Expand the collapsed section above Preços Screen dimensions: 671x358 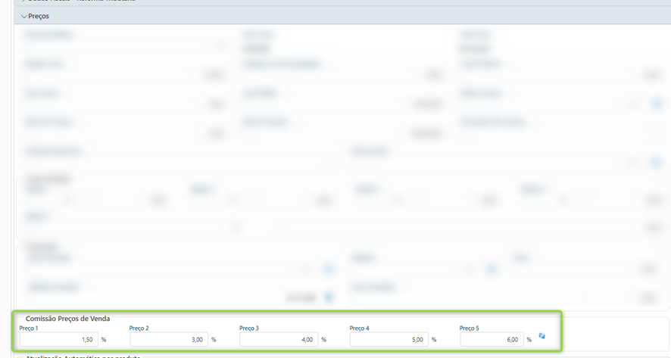pyautogui.click(x=23, y=2)
